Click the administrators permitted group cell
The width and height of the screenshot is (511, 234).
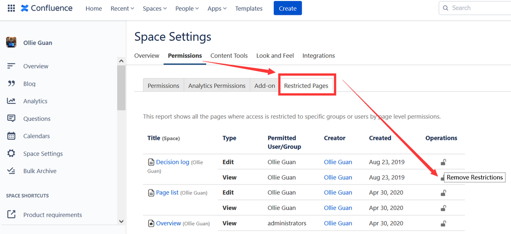(x=287, y=223)
